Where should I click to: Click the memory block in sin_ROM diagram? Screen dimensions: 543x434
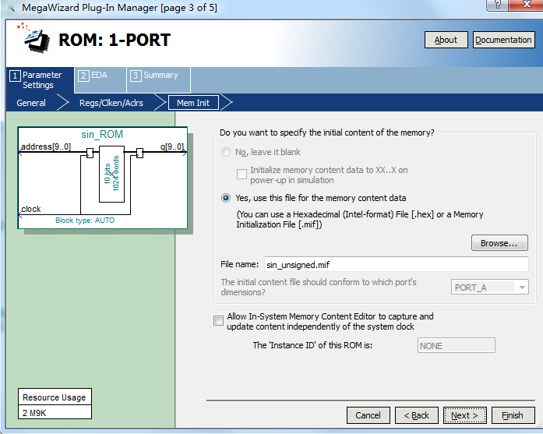[x=111, y=174]
